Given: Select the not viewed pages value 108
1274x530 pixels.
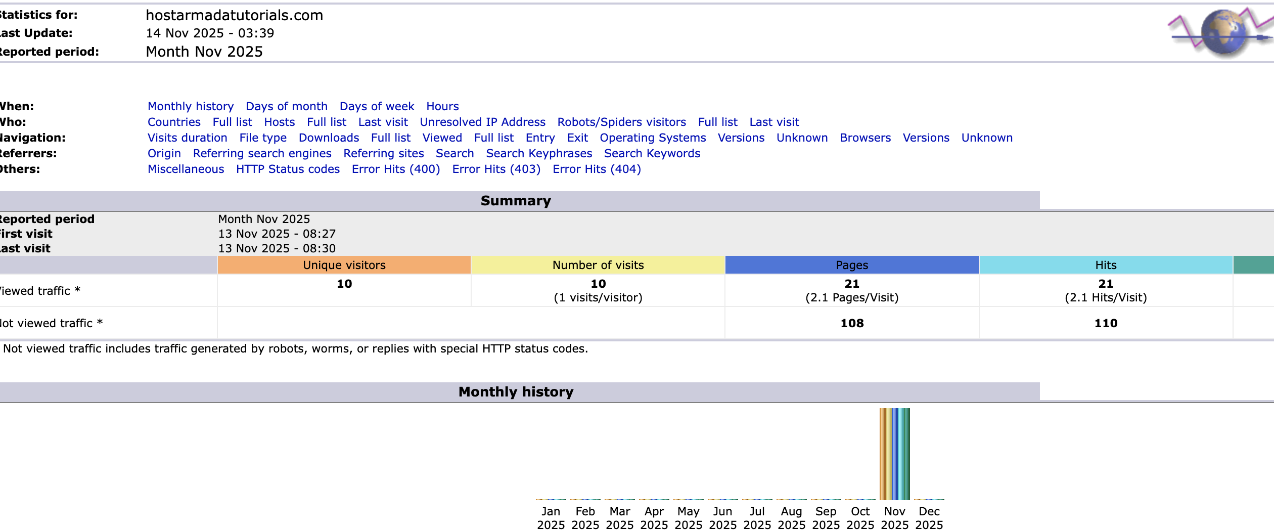Looking at the screenshot, I should (852, 323).
